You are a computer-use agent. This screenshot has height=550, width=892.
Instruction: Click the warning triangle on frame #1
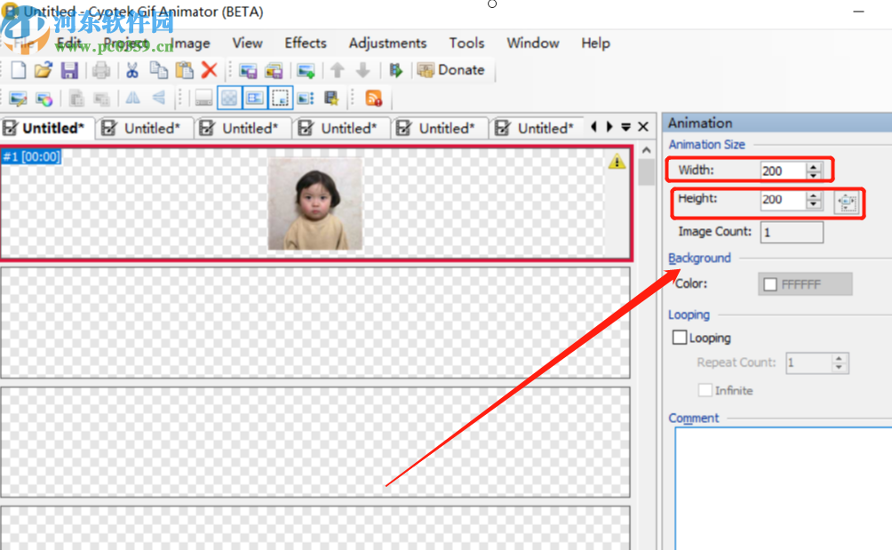(x=617, y=162)
